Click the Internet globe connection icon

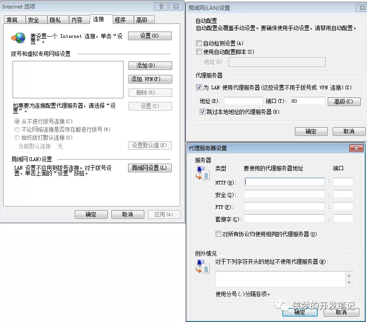click(x=18, y=38)
